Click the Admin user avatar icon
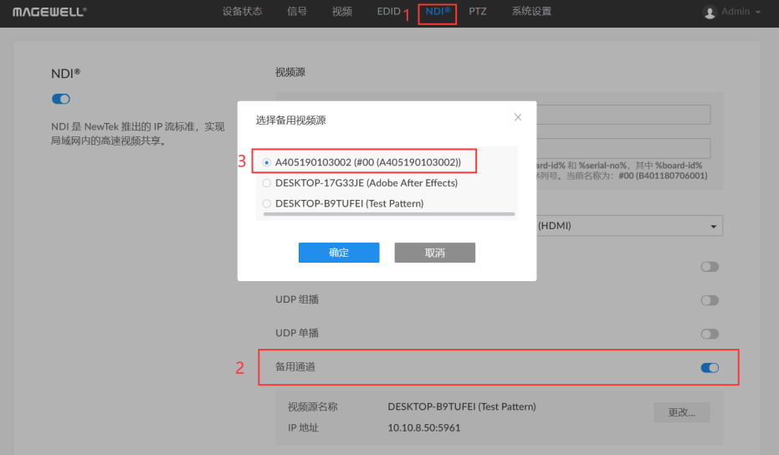This screenshot has width=779, height=455. point(710,13)
